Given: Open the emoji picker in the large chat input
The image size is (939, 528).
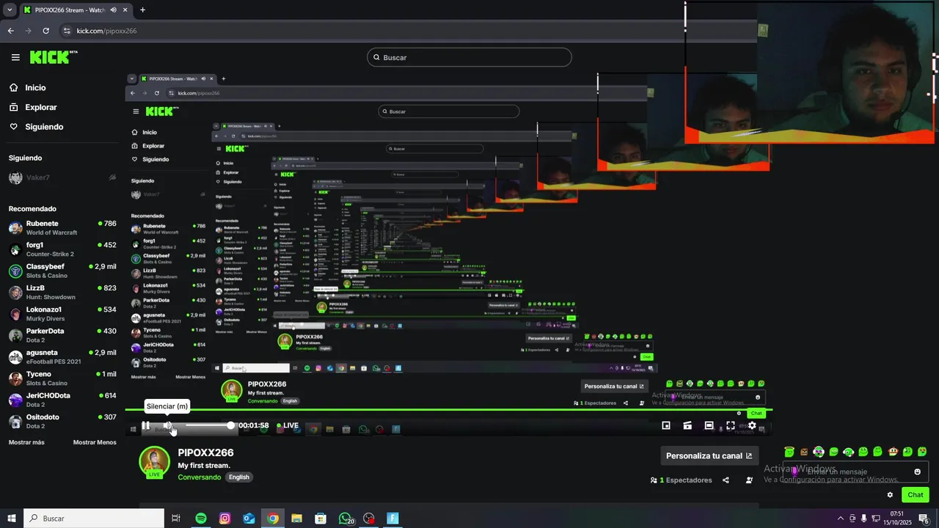Looking at the screenshot, I should 917,472.
